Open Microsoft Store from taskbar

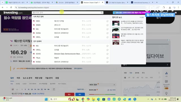104,99
